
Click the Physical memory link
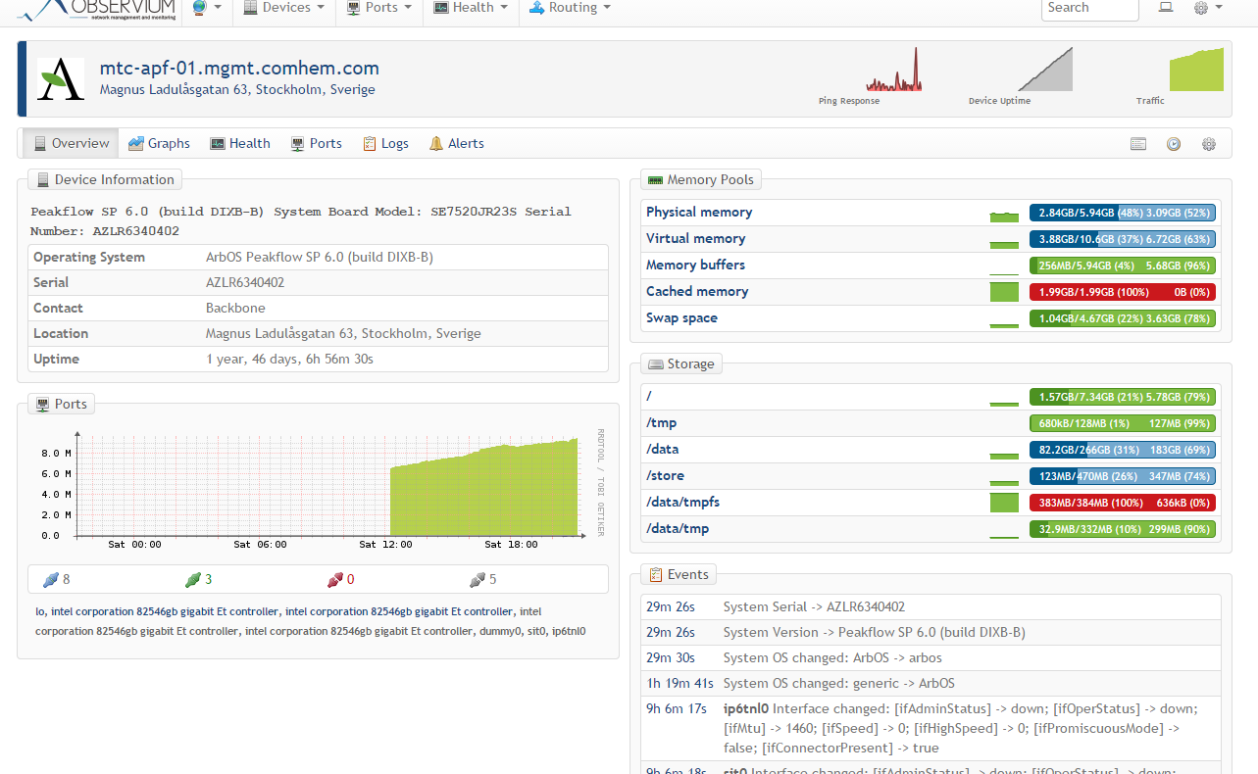(699, 212)
